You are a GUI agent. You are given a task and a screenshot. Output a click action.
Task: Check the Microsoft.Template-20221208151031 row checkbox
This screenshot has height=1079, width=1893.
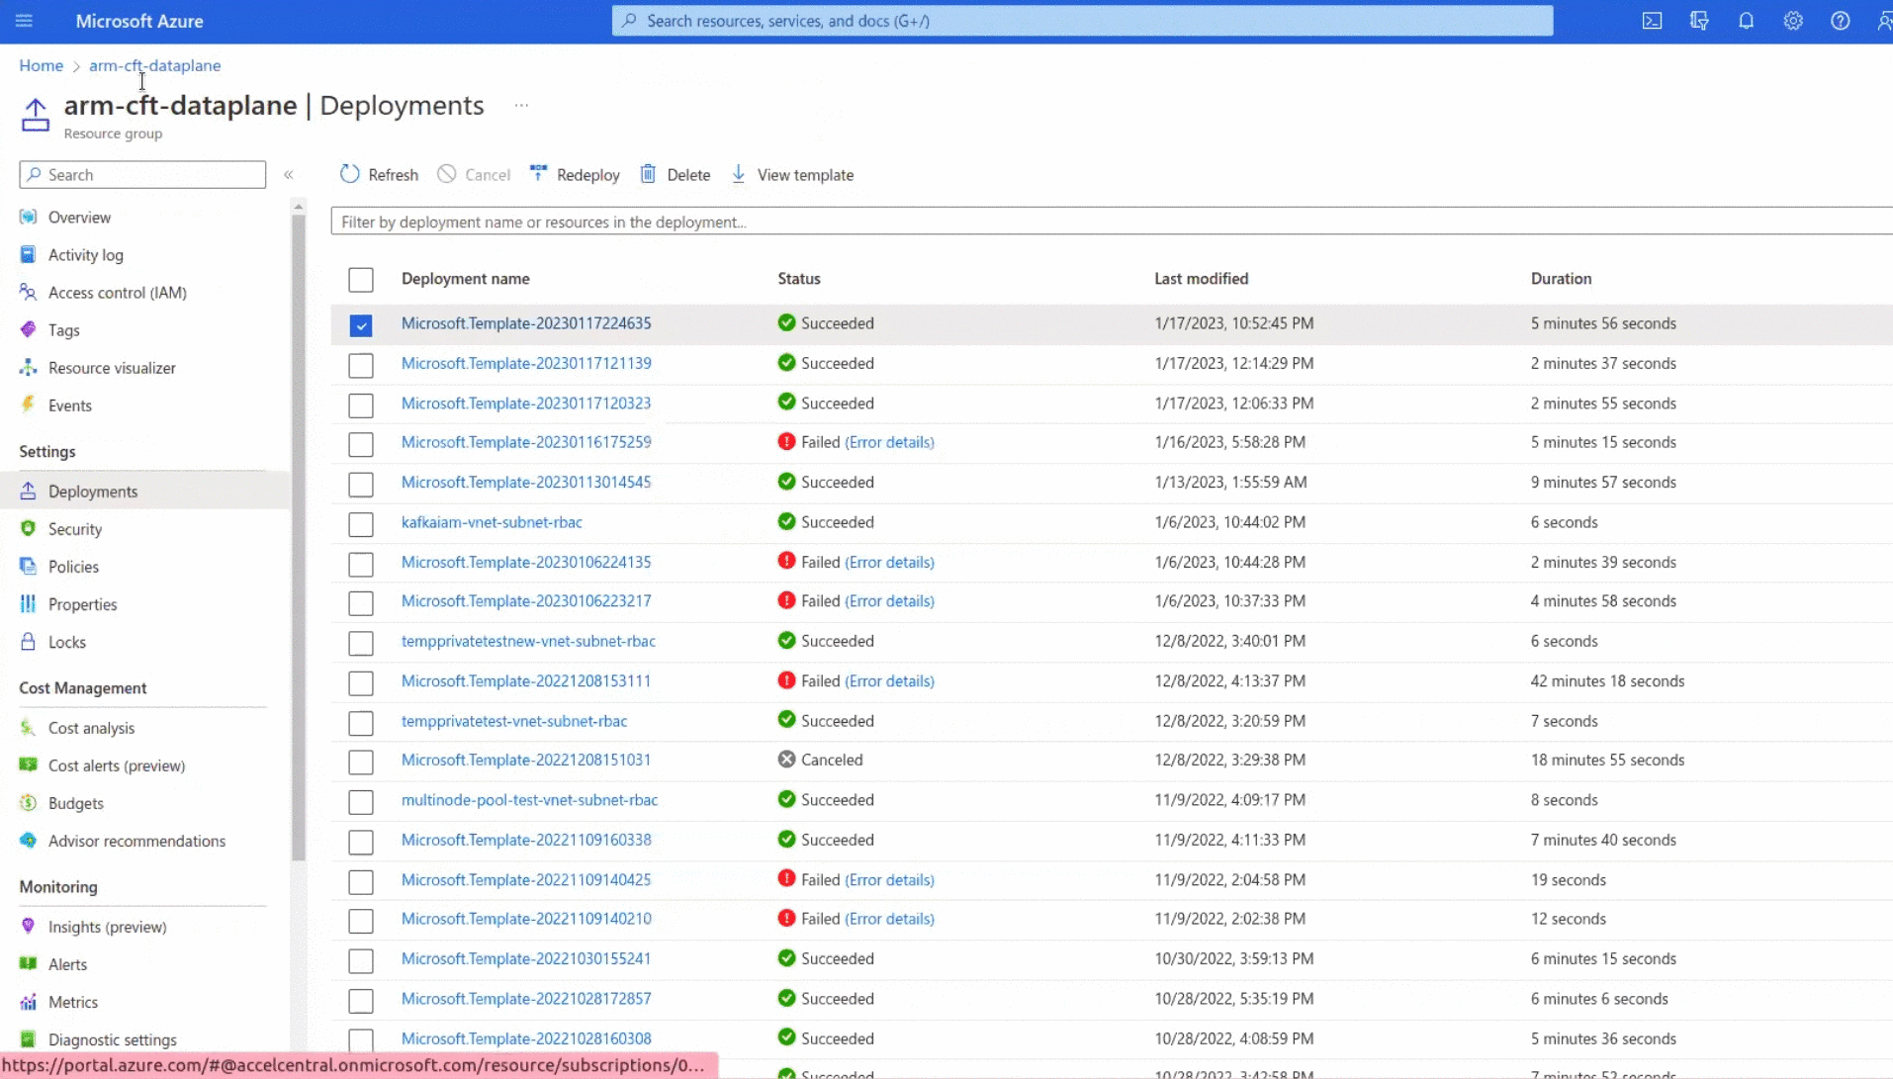[x=361, y=763]
